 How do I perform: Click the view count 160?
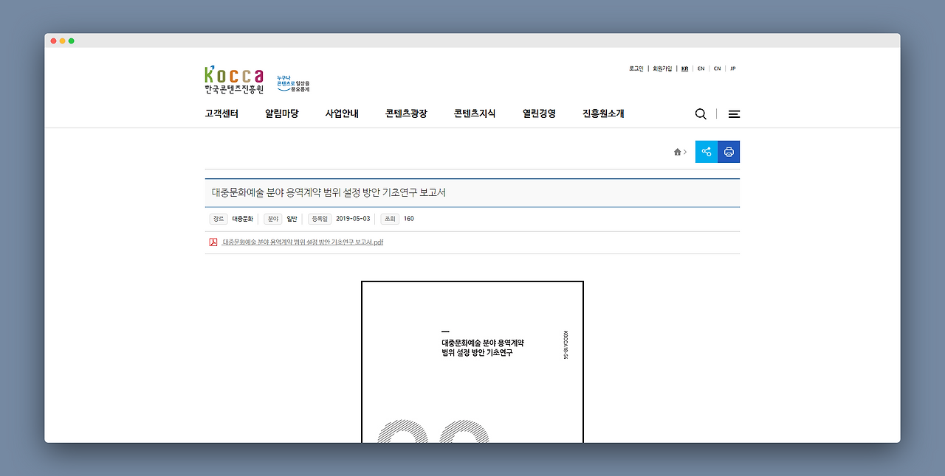409,219
